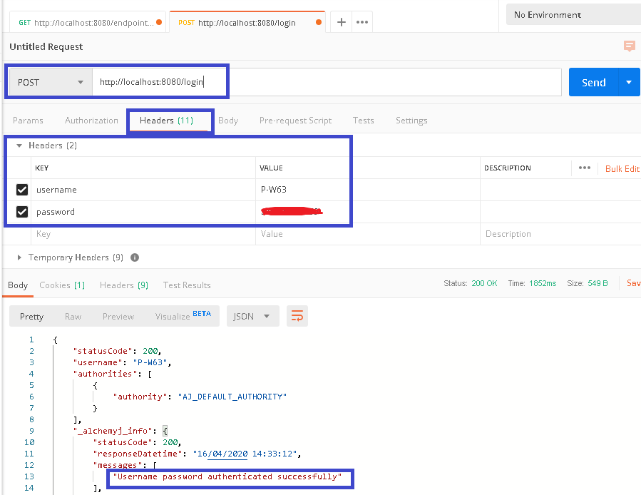Open the response Cookies (1) tab
The image size is (641, 495).
(x=62, y=285)
